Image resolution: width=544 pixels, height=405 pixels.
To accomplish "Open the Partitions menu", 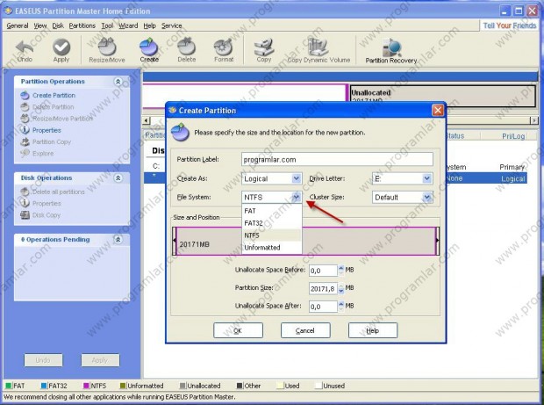I will coord(82,25).
